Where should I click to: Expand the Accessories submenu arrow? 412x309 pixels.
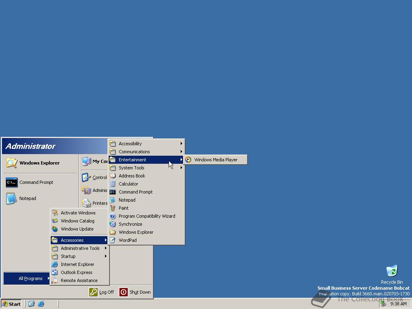point(106,240)
